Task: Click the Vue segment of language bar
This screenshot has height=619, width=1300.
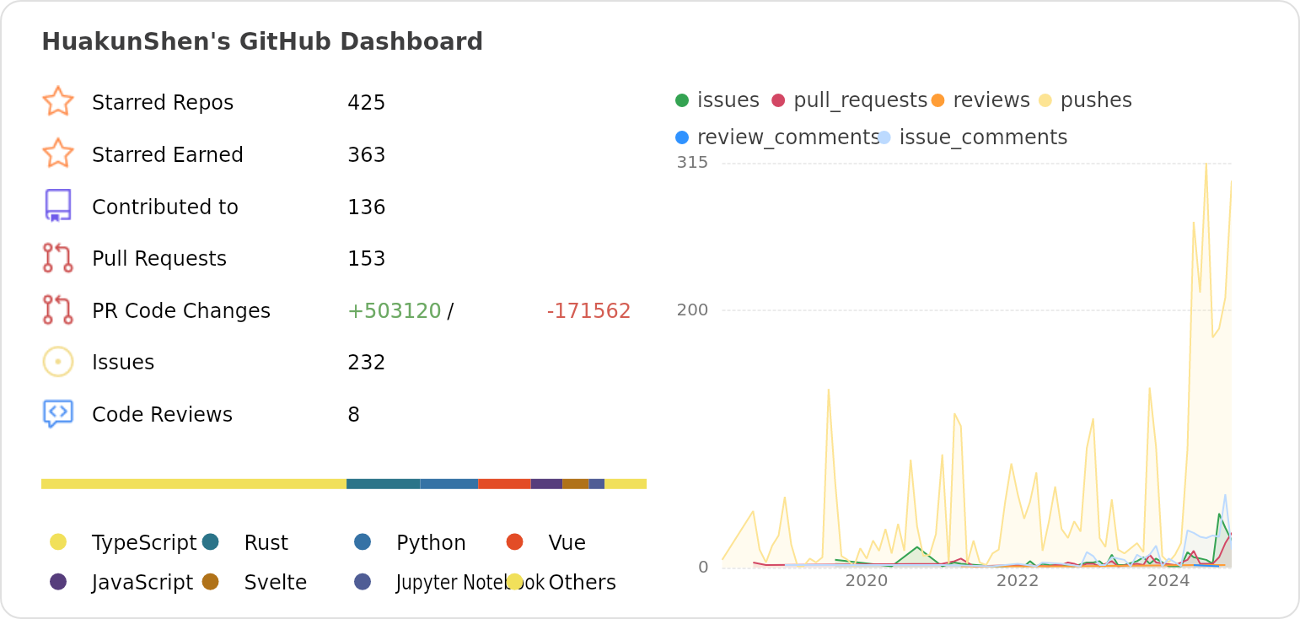Action: pyautogui.click(x=505, y=484)
